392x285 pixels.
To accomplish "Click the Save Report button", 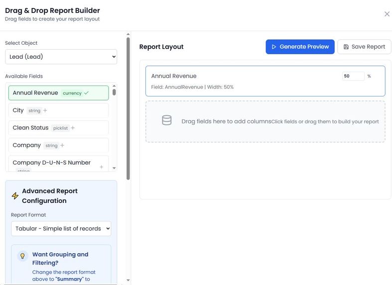I will [x=364, y=47].
